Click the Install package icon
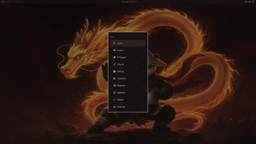Screen dimensions: 256x144 tap(114, 78)
